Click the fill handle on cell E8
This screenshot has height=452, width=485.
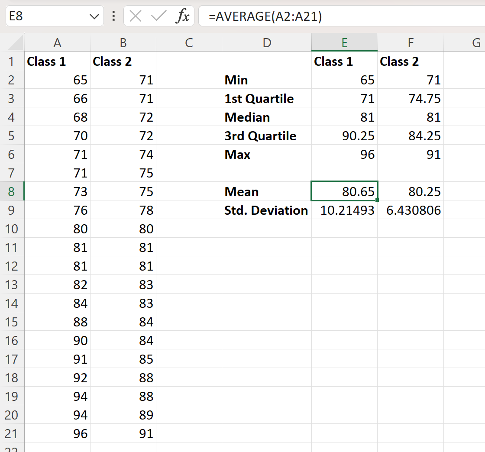pos(378,200)
